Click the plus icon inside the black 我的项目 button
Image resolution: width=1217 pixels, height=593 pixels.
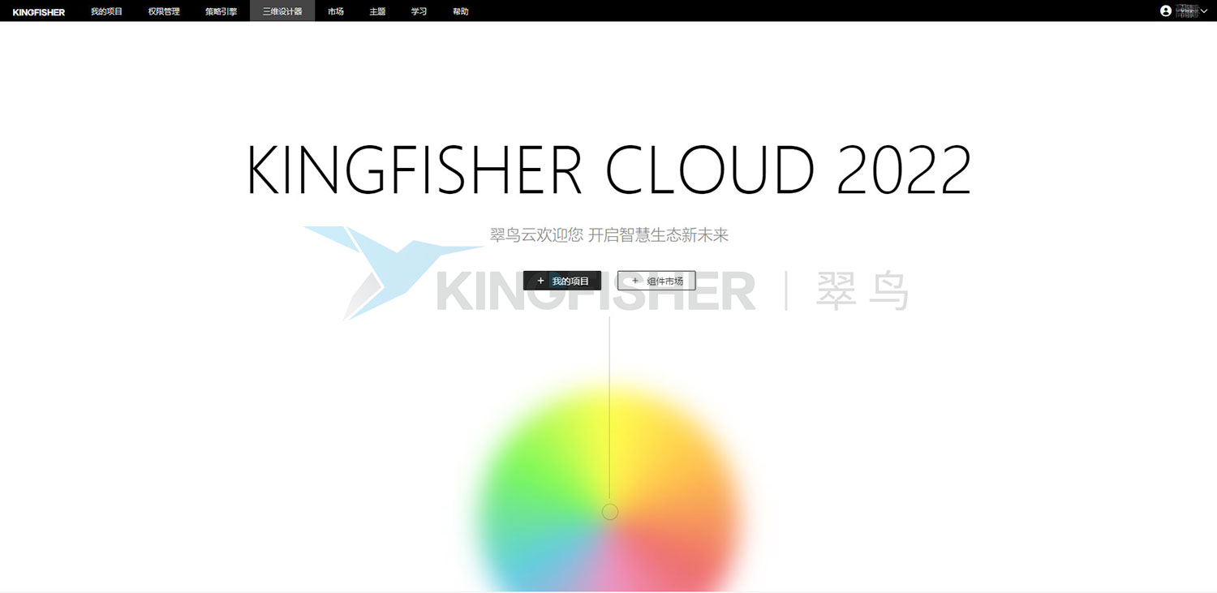tap(541, 281)
